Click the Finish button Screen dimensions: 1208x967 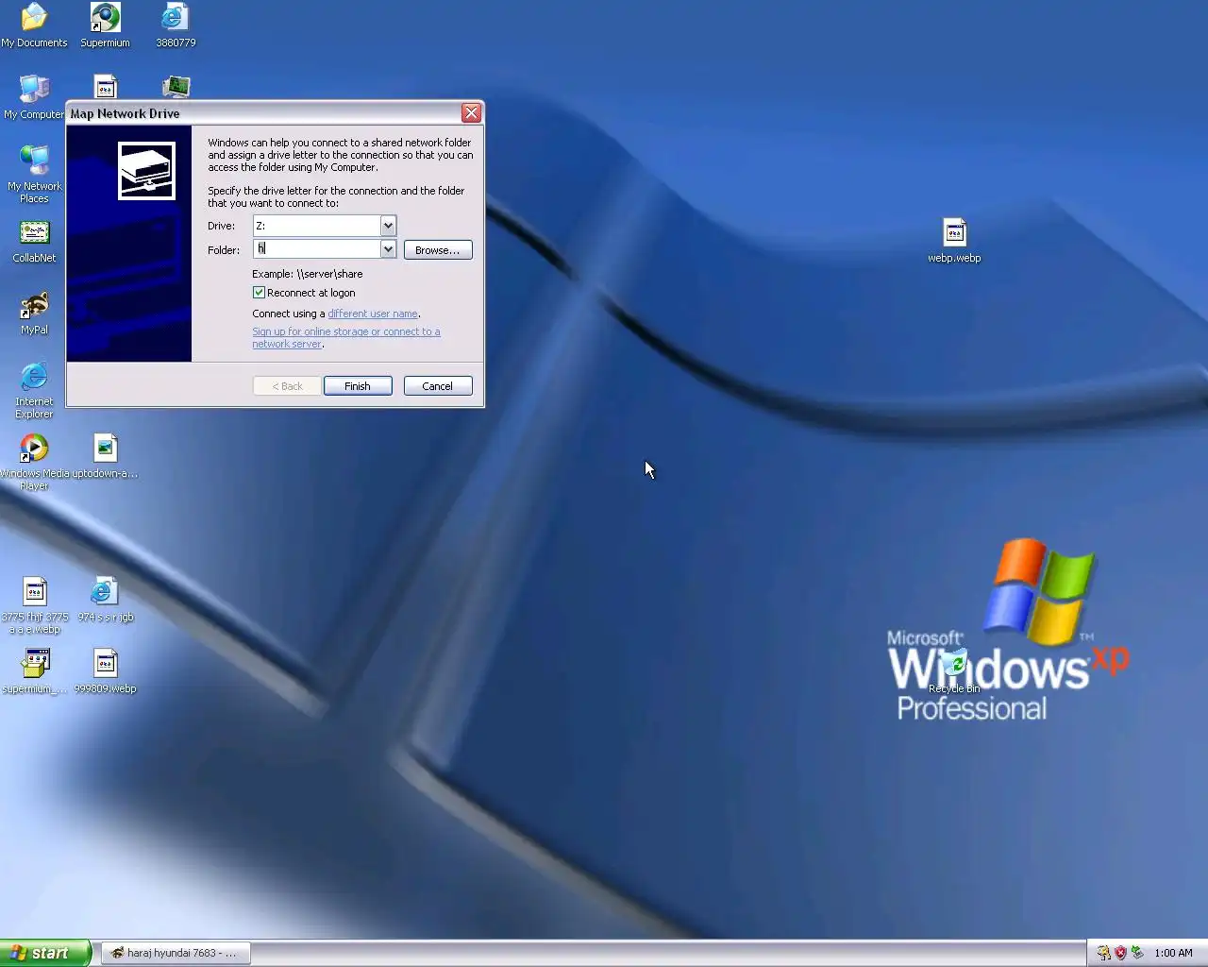358,386
